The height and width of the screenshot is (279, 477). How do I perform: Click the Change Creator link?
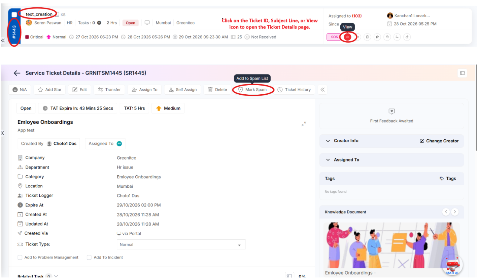439,141
